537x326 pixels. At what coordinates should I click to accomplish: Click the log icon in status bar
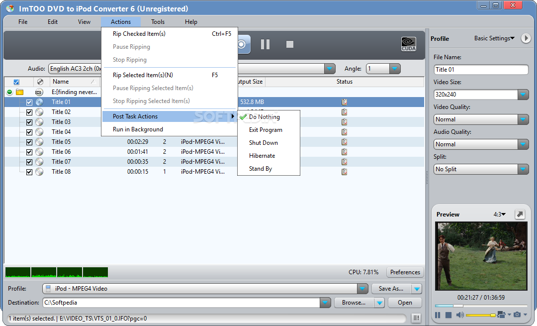click(x=416, y=318)
